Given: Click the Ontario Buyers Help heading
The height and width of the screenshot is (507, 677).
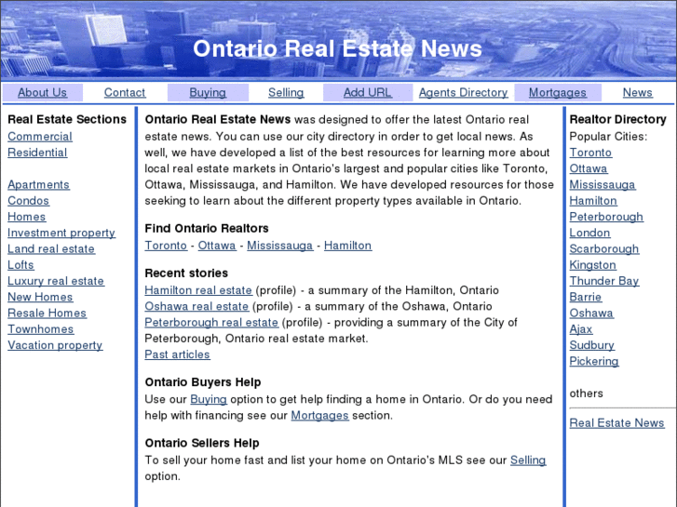Looking at the screenshot, I should (x=202, y=382).
